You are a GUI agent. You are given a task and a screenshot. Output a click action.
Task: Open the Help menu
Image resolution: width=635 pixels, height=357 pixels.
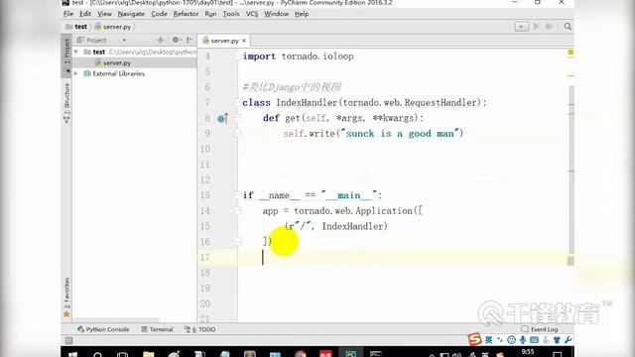[302, 14]
